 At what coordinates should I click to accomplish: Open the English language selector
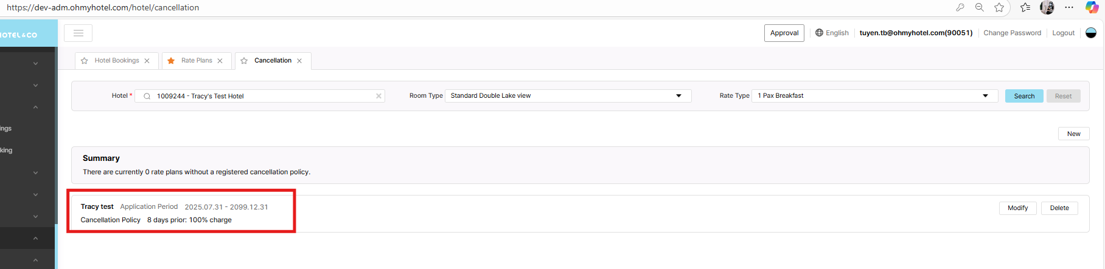point(832,33)
